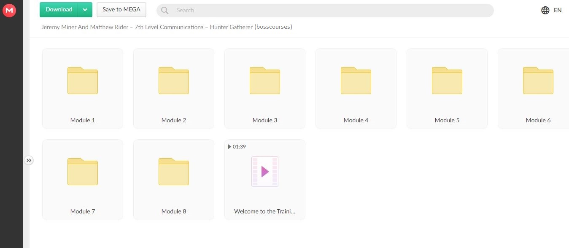Click the EN language label
Screen dimensions: 569x248
558,11
